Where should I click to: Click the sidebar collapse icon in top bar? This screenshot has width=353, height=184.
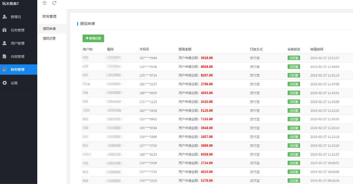(x=45, y=3)
